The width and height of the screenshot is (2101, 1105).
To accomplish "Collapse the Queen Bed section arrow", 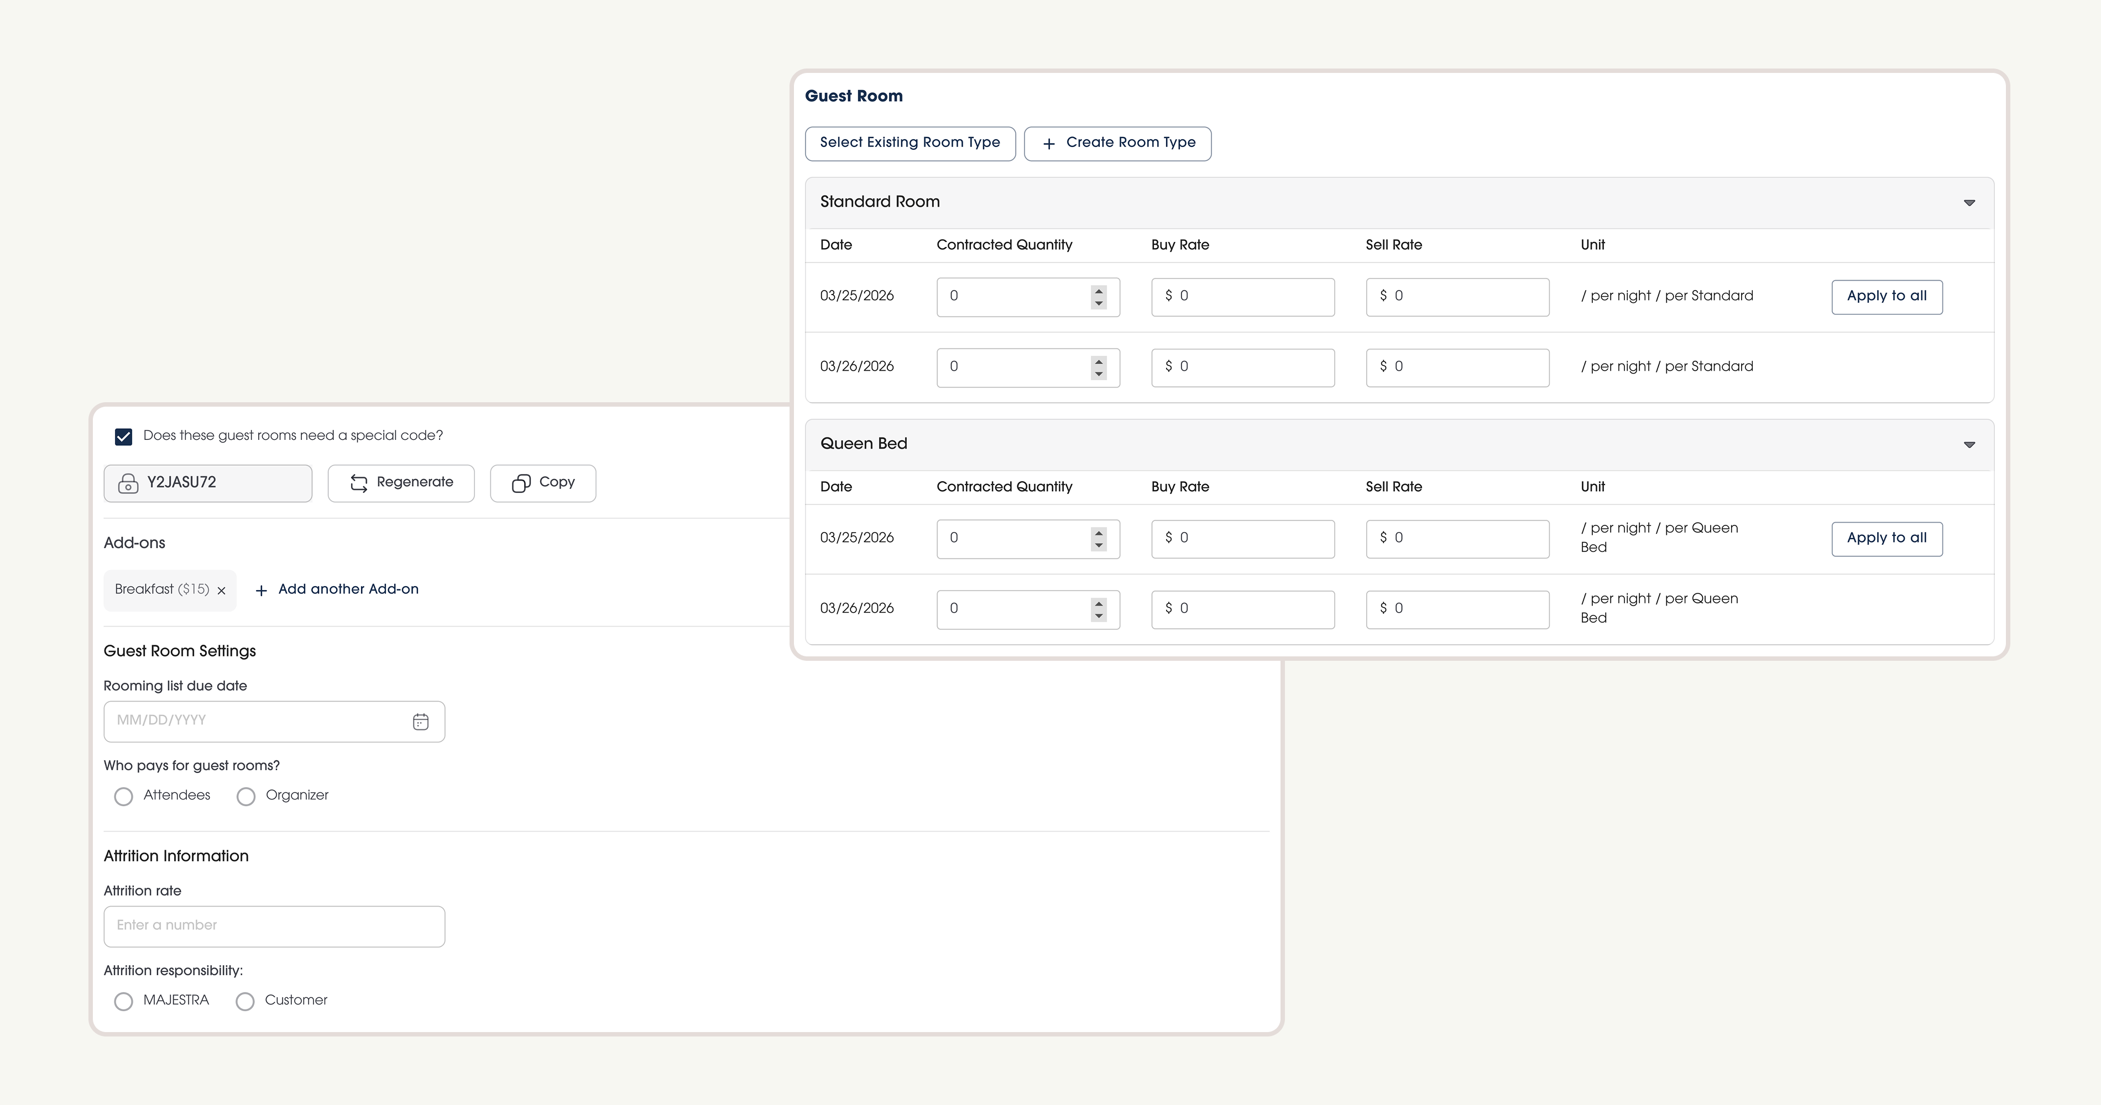I will (1969, 445).
